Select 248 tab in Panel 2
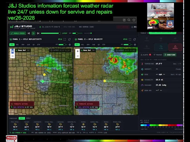This screenshot has width=190, height=142. pyautogui.click(x=94, y=45)
